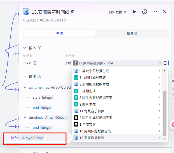Image resolution: width=174 pixels, height=153 pixels.
Task: Switch to 单次 mode
Action: [x=59, y=33]
